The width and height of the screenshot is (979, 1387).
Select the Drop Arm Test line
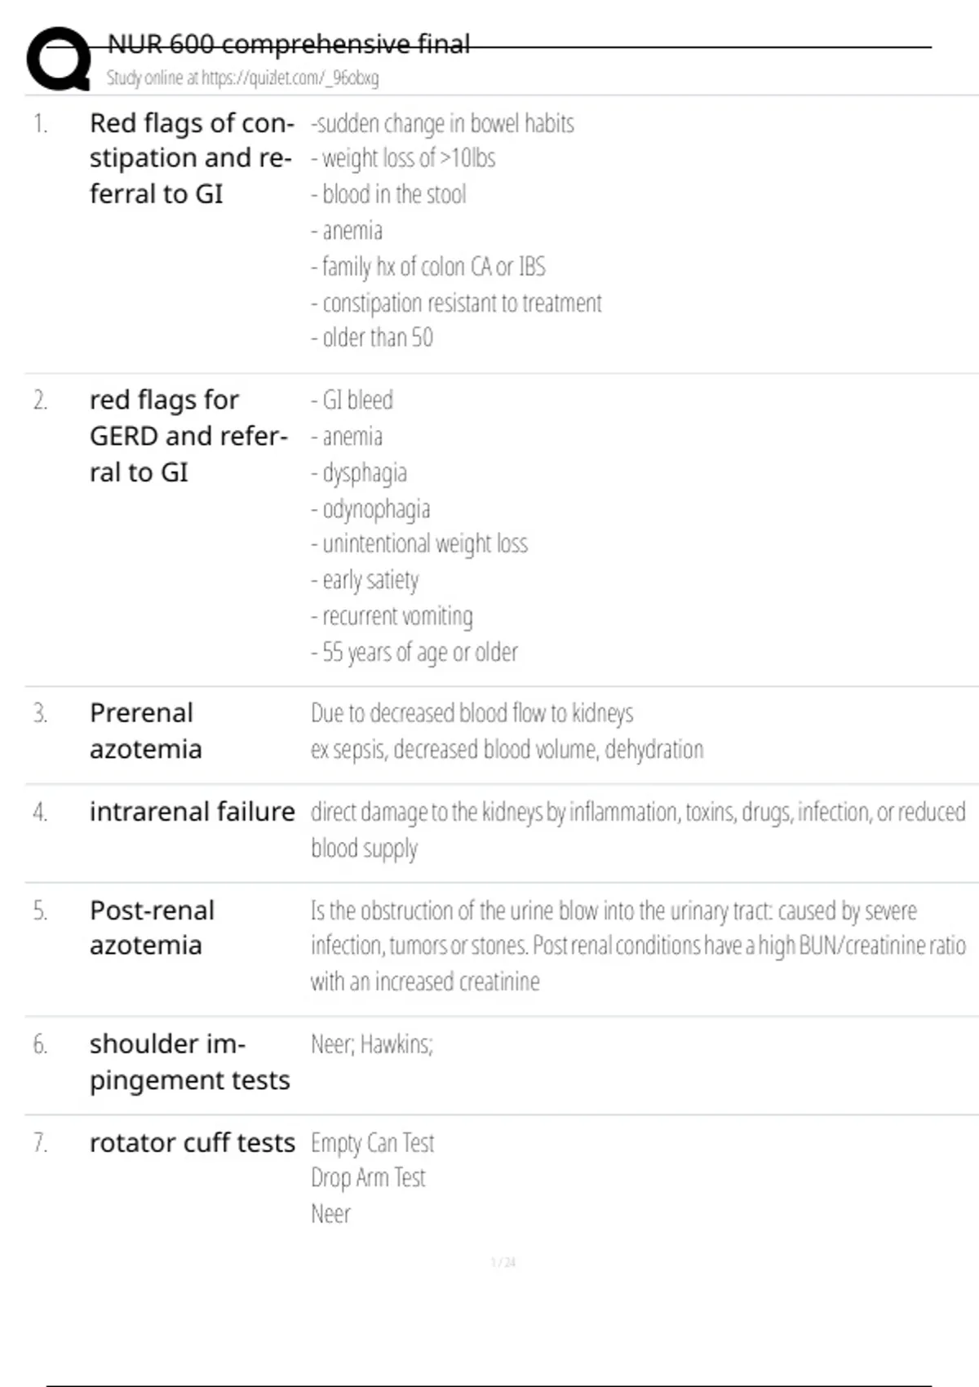coord(368,1178)
